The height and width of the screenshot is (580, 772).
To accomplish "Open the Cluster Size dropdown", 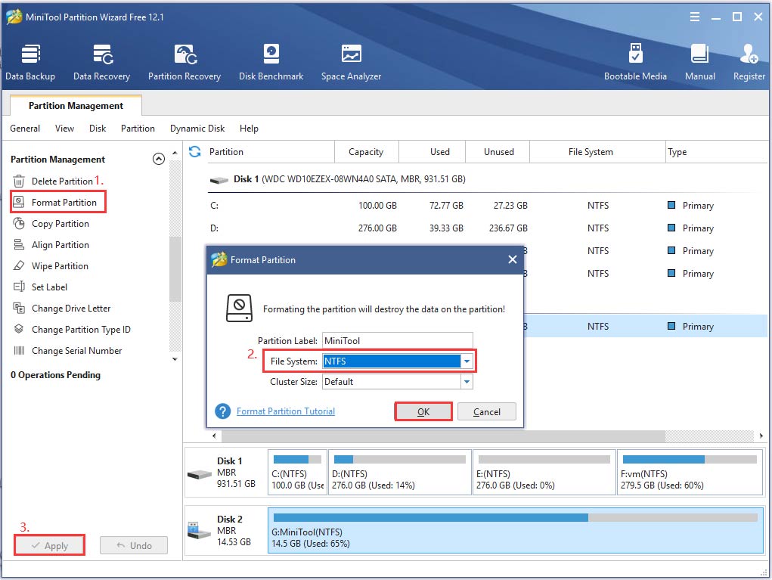I will 467,382.
